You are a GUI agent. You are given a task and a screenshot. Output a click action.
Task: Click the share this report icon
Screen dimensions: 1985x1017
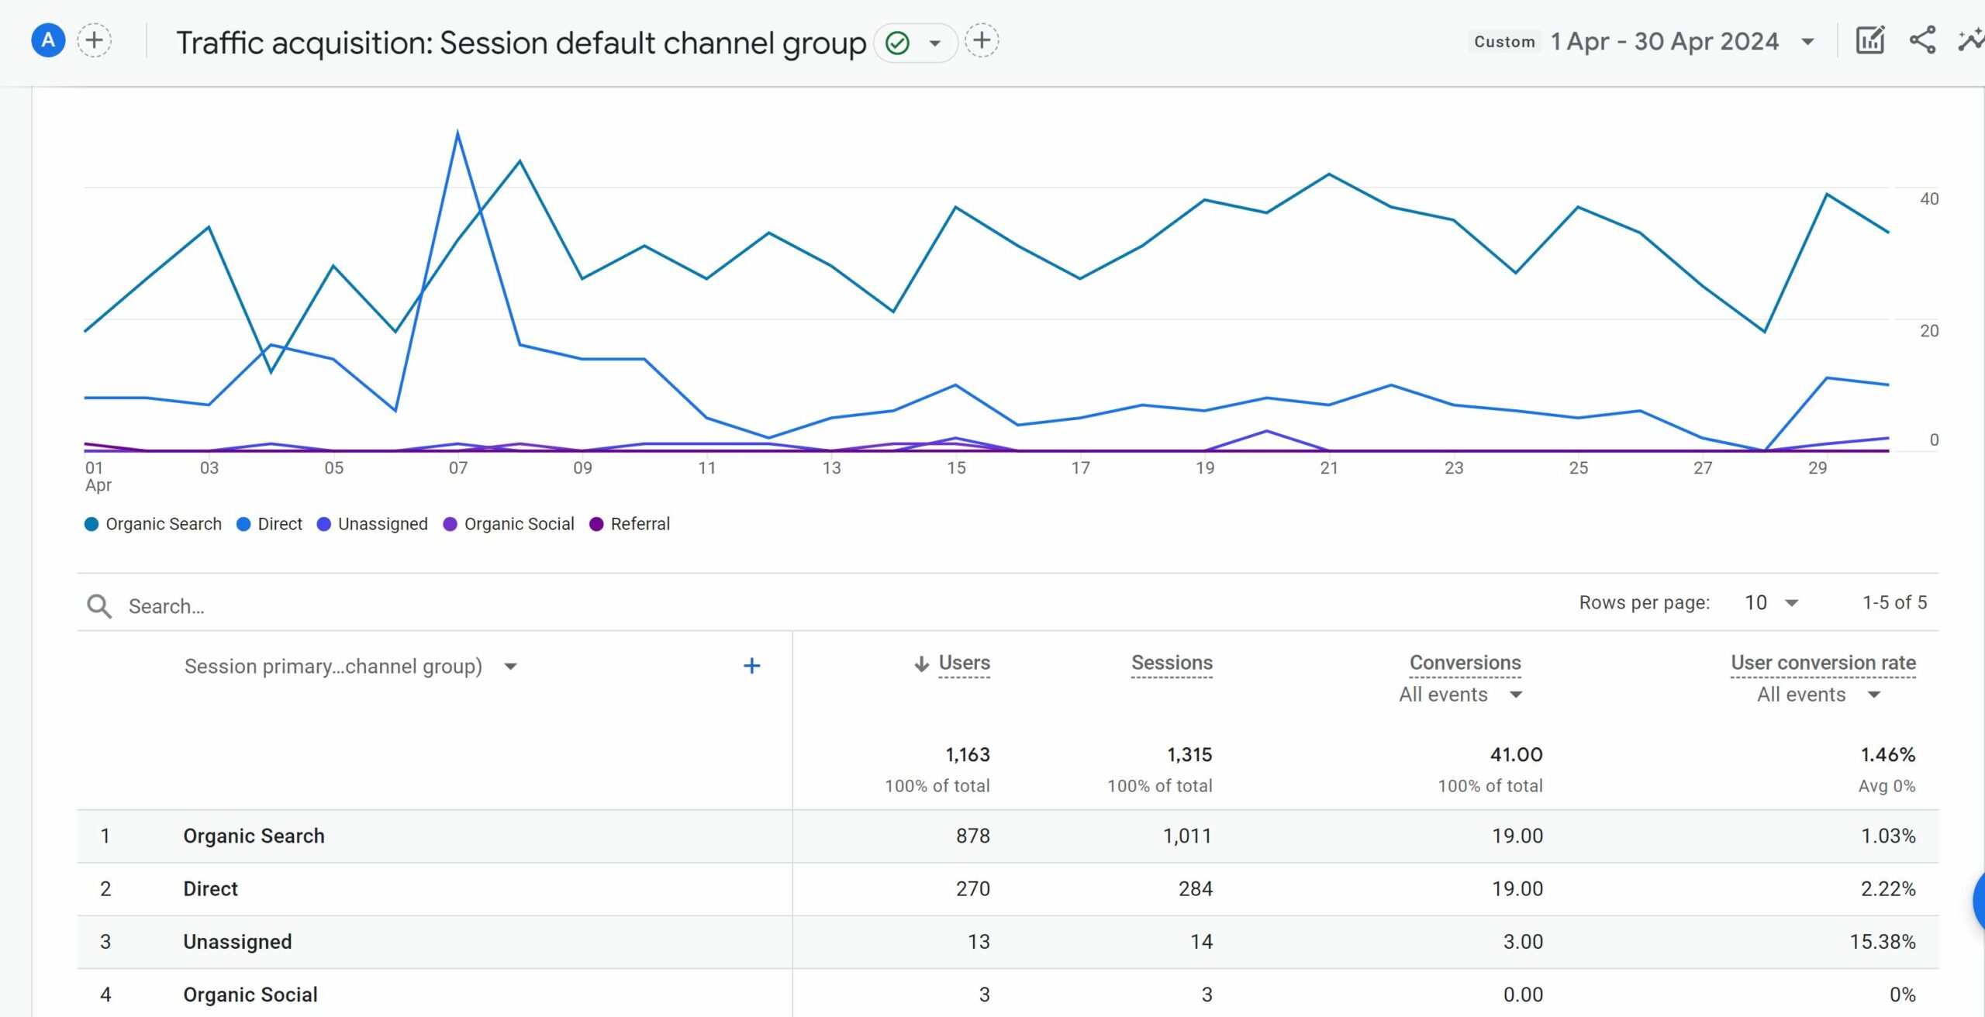1922,40
